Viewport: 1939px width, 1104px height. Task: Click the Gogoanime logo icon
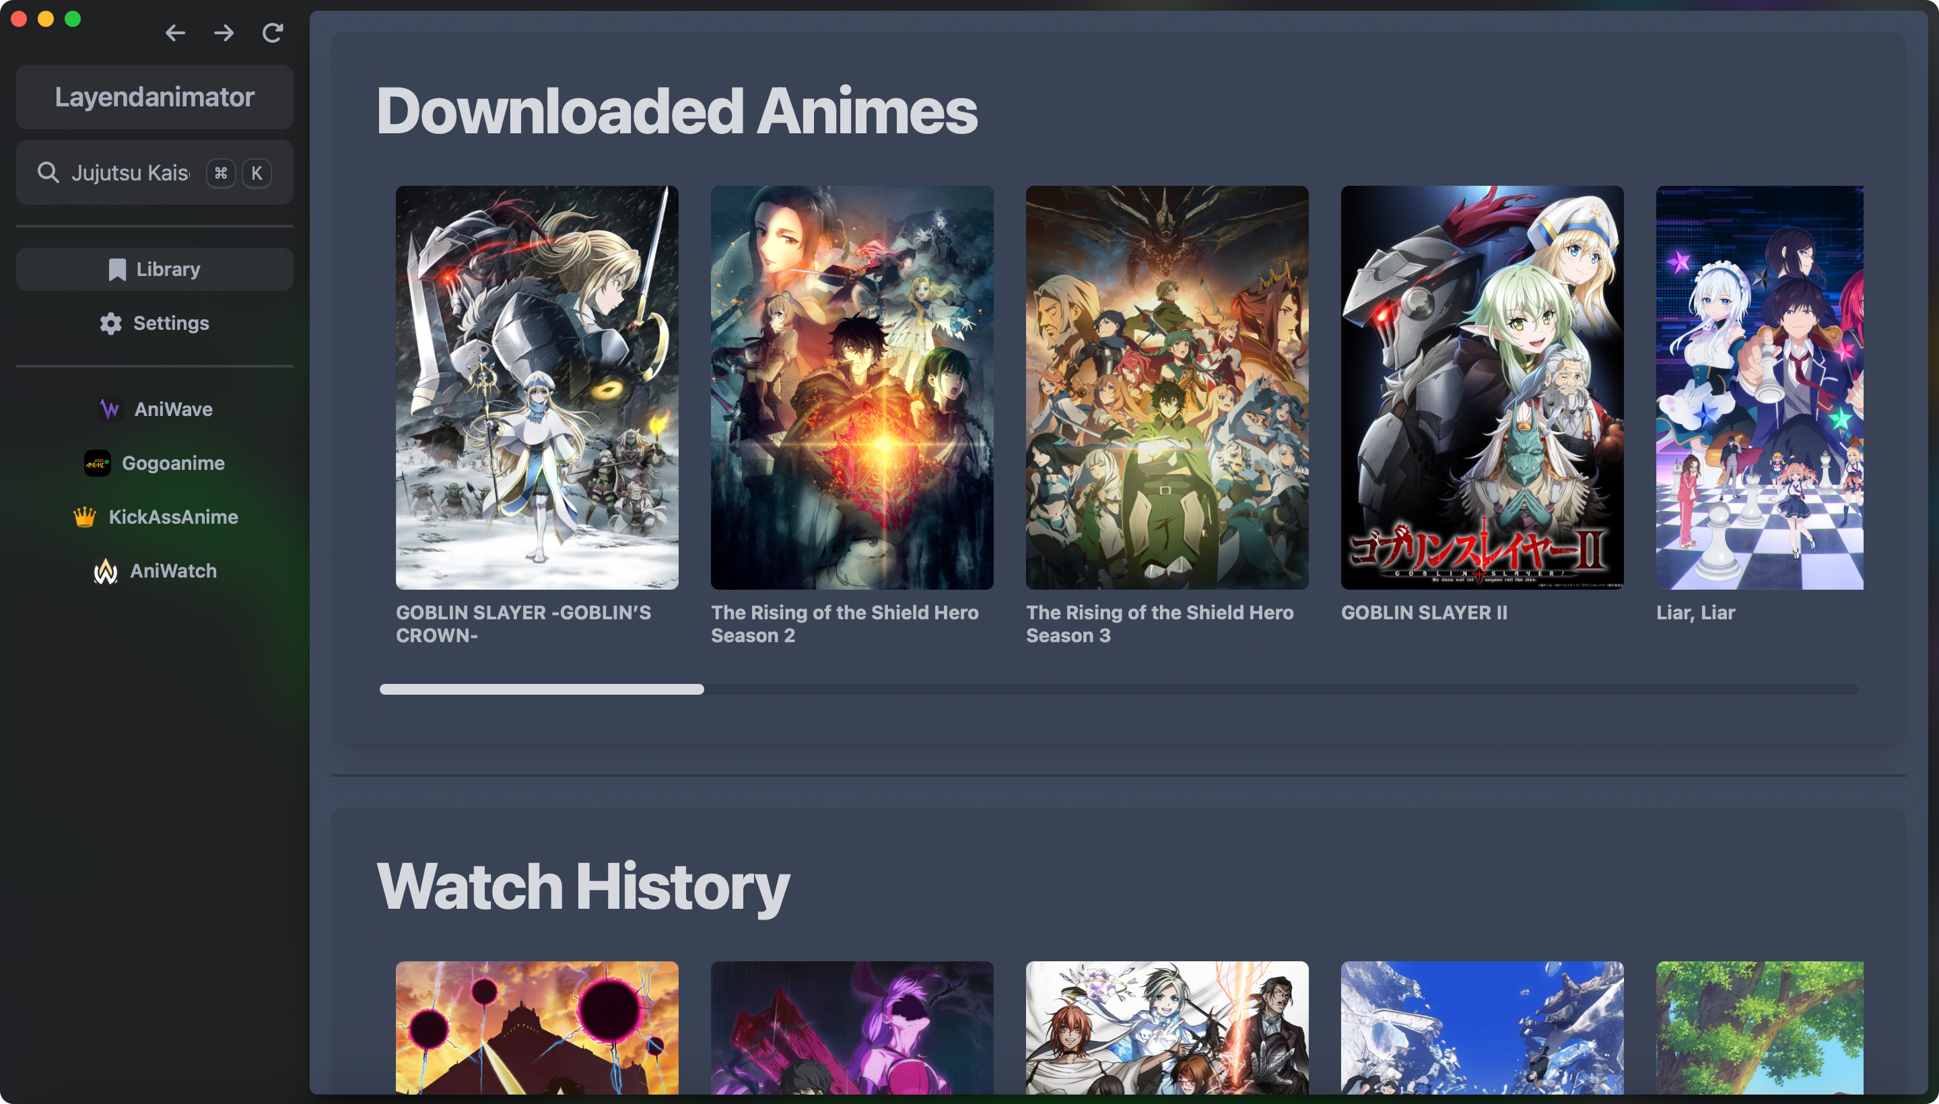[97, 463]
